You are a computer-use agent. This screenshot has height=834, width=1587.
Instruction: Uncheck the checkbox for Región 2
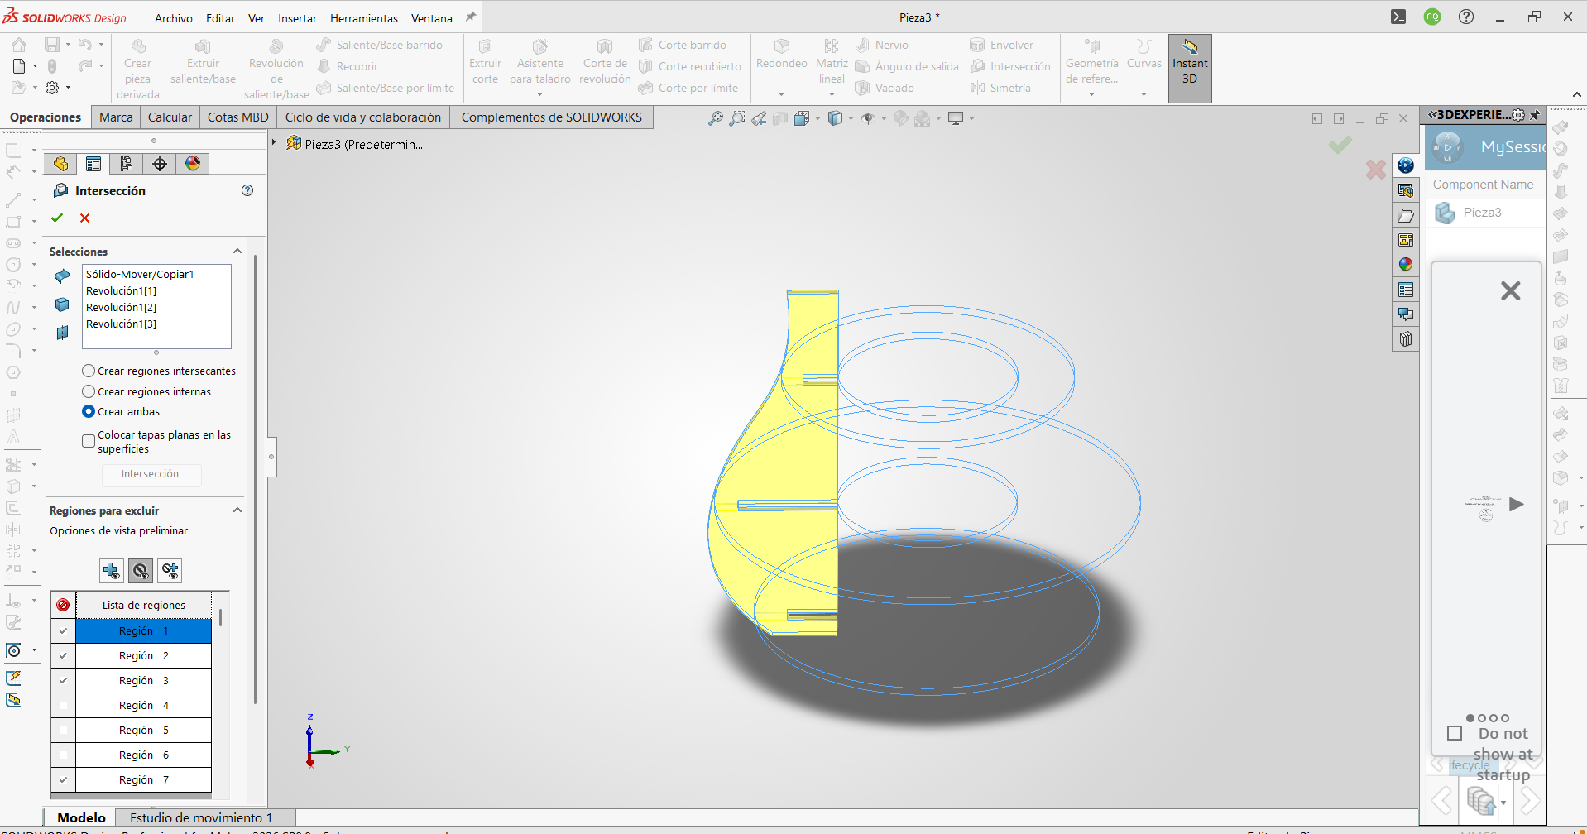click(x=63, y=655)
